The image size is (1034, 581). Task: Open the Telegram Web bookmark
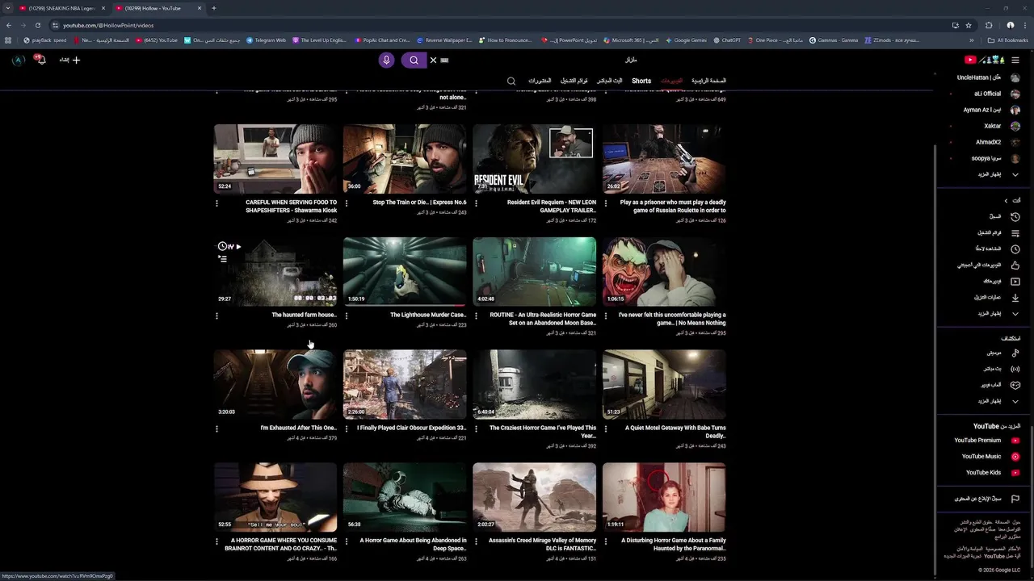click(267, 40)
